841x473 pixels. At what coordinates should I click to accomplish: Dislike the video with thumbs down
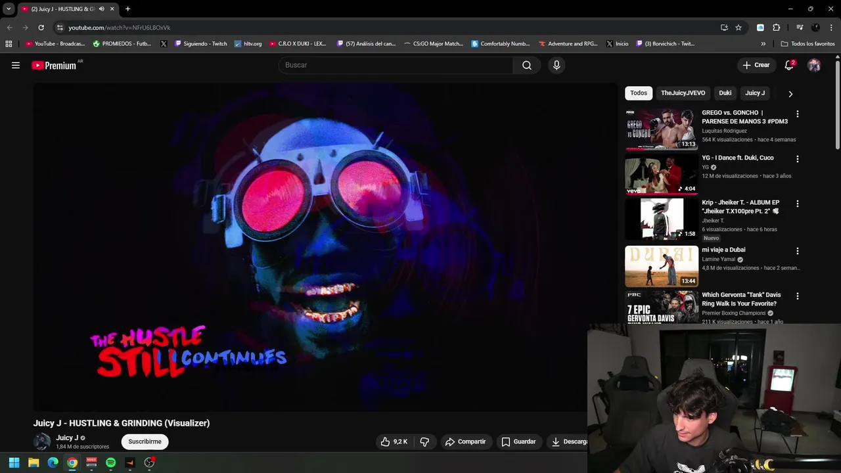(424, 441)
